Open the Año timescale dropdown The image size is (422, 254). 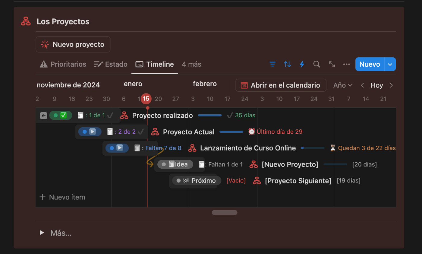(343, 85)
